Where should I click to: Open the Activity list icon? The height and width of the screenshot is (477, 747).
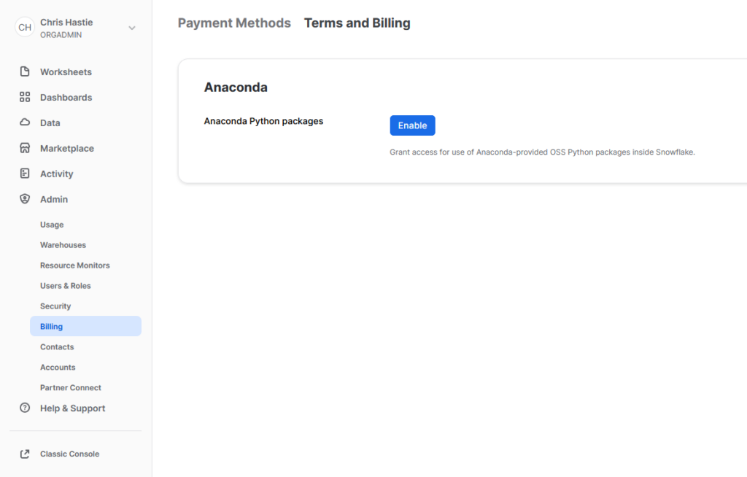point(25,174)
